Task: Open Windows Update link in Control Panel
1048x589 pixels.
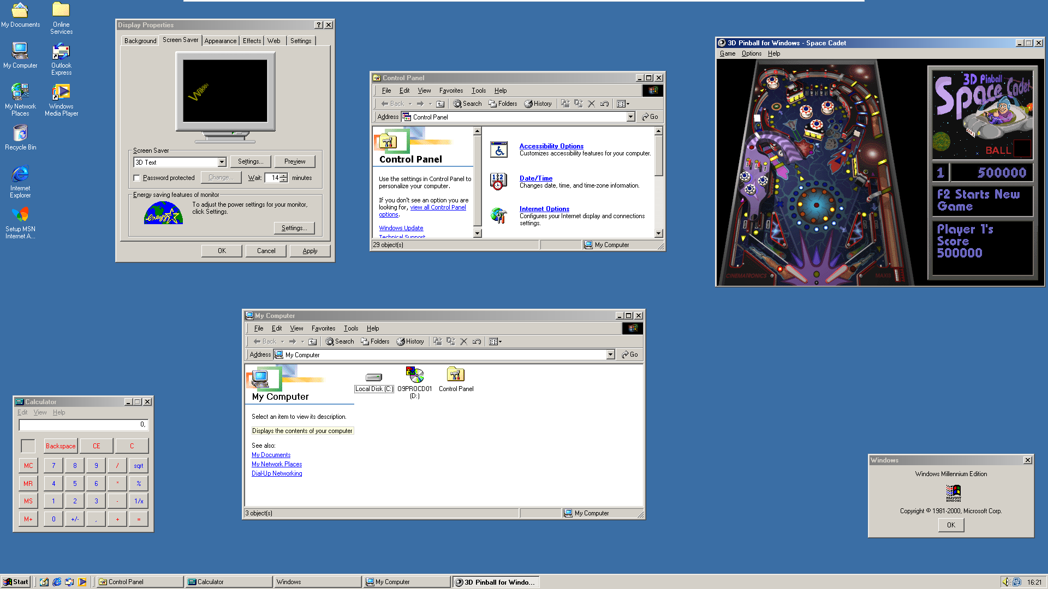Action: tap(401, 228)
